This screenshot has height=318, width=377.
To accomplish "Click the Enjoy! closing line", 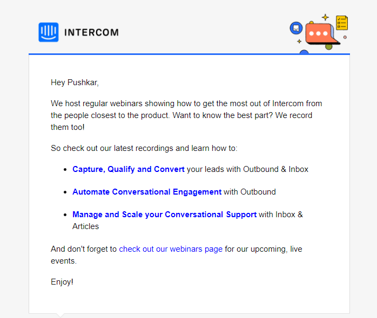I will coord(62,282).
